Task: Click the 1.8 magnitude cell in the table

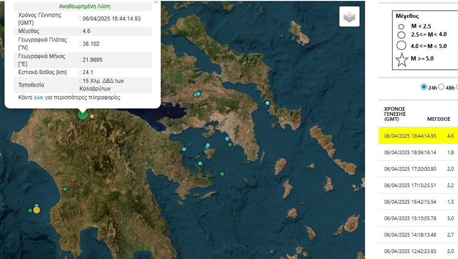Action: (x=450, y=152)
